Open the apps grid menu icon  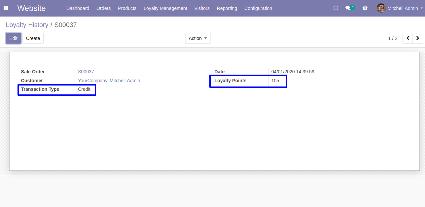[6, 8]
